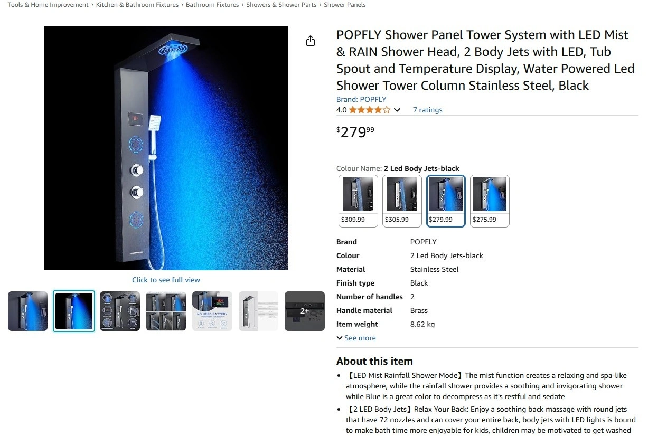Select the selected $279.99 variant swatch

(x=446, y=201)
